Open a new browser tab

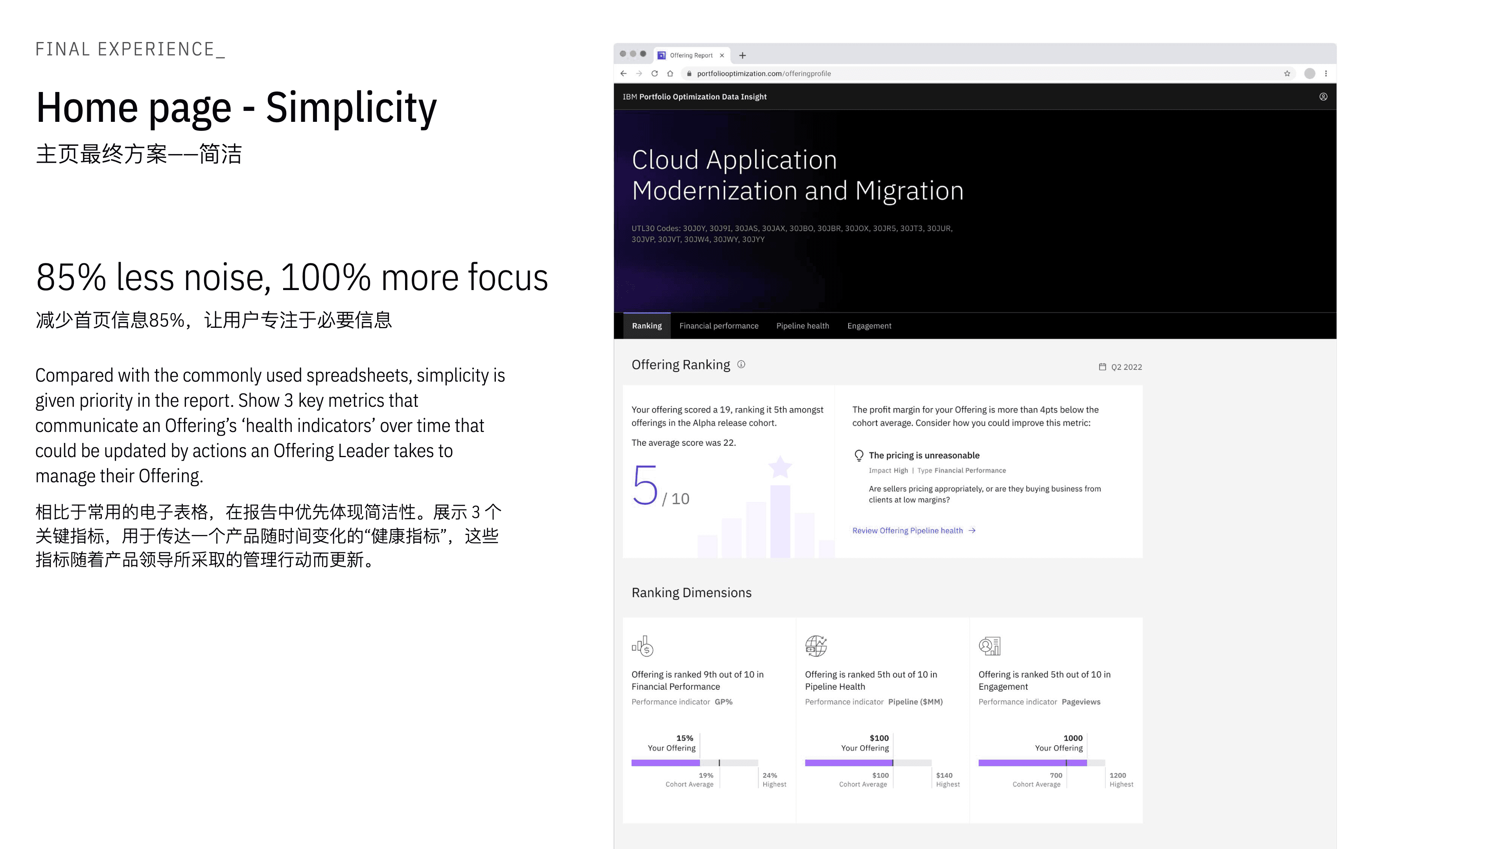(x=743, y=55)
